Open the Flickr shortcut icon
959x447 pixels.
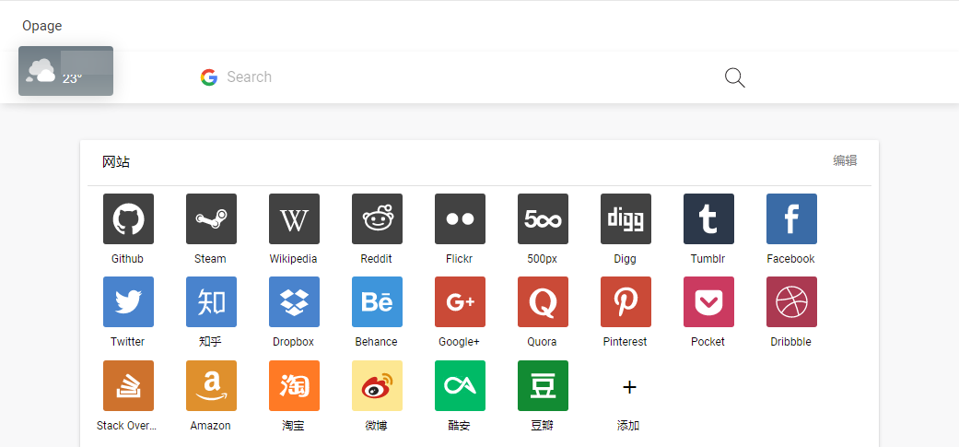(x=460, y=219)
